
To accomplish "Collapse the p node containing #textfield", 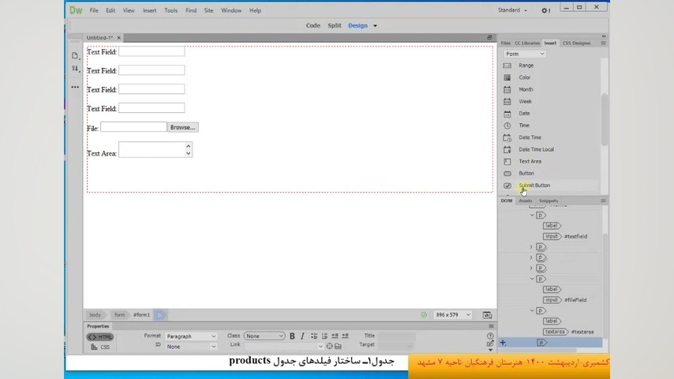I will [x=532, y=215].
